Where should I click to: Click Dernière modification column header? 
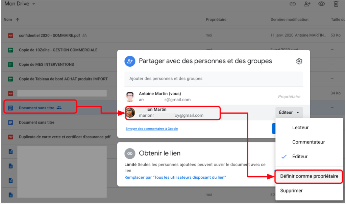click(x=289, y=19)
